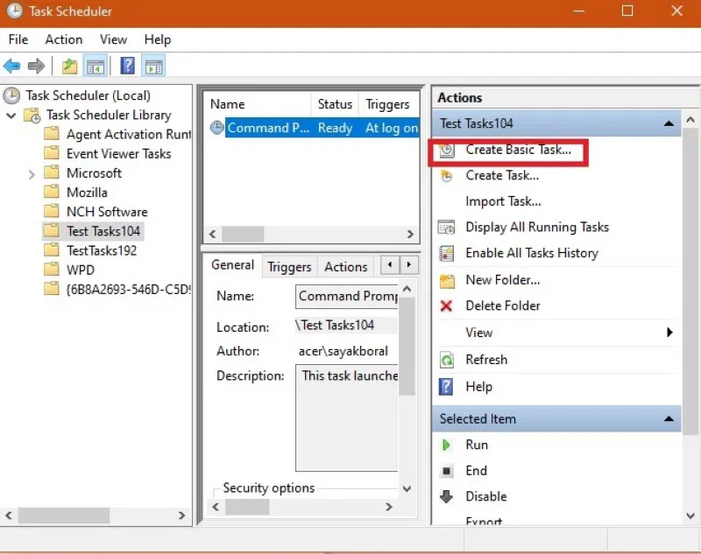The width and height of the screenshot is (701, 554).
Task: Click the green Run icon
Action: pyautogui.click(x=447, y=445)
